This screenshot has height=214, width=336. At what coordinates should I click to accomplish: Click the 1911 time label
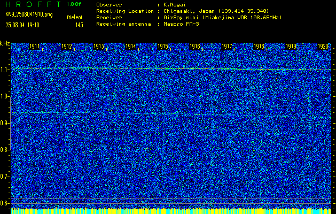pyautogui.click(x=34, y=46)
